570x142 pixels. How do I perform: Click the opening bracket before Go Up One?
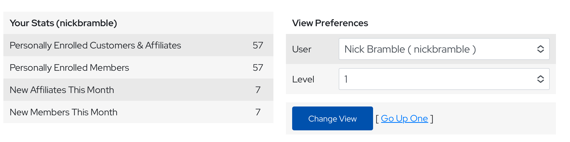coord(377,119)
